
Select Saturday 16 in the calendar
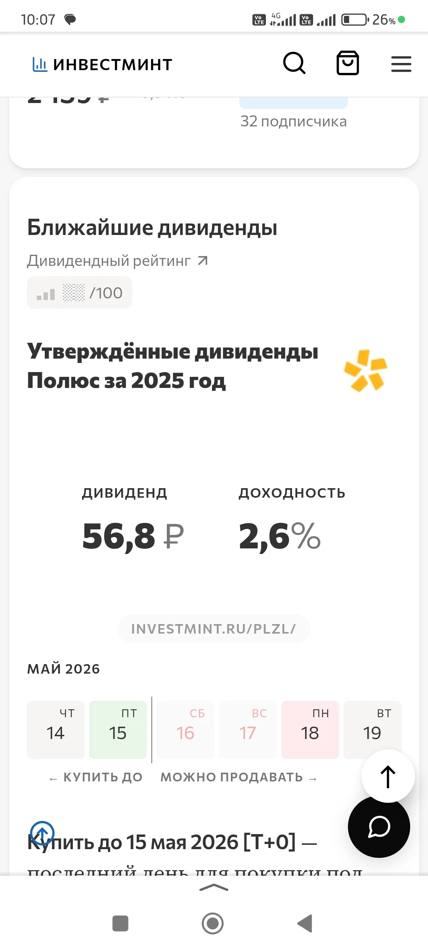(185, 730)
